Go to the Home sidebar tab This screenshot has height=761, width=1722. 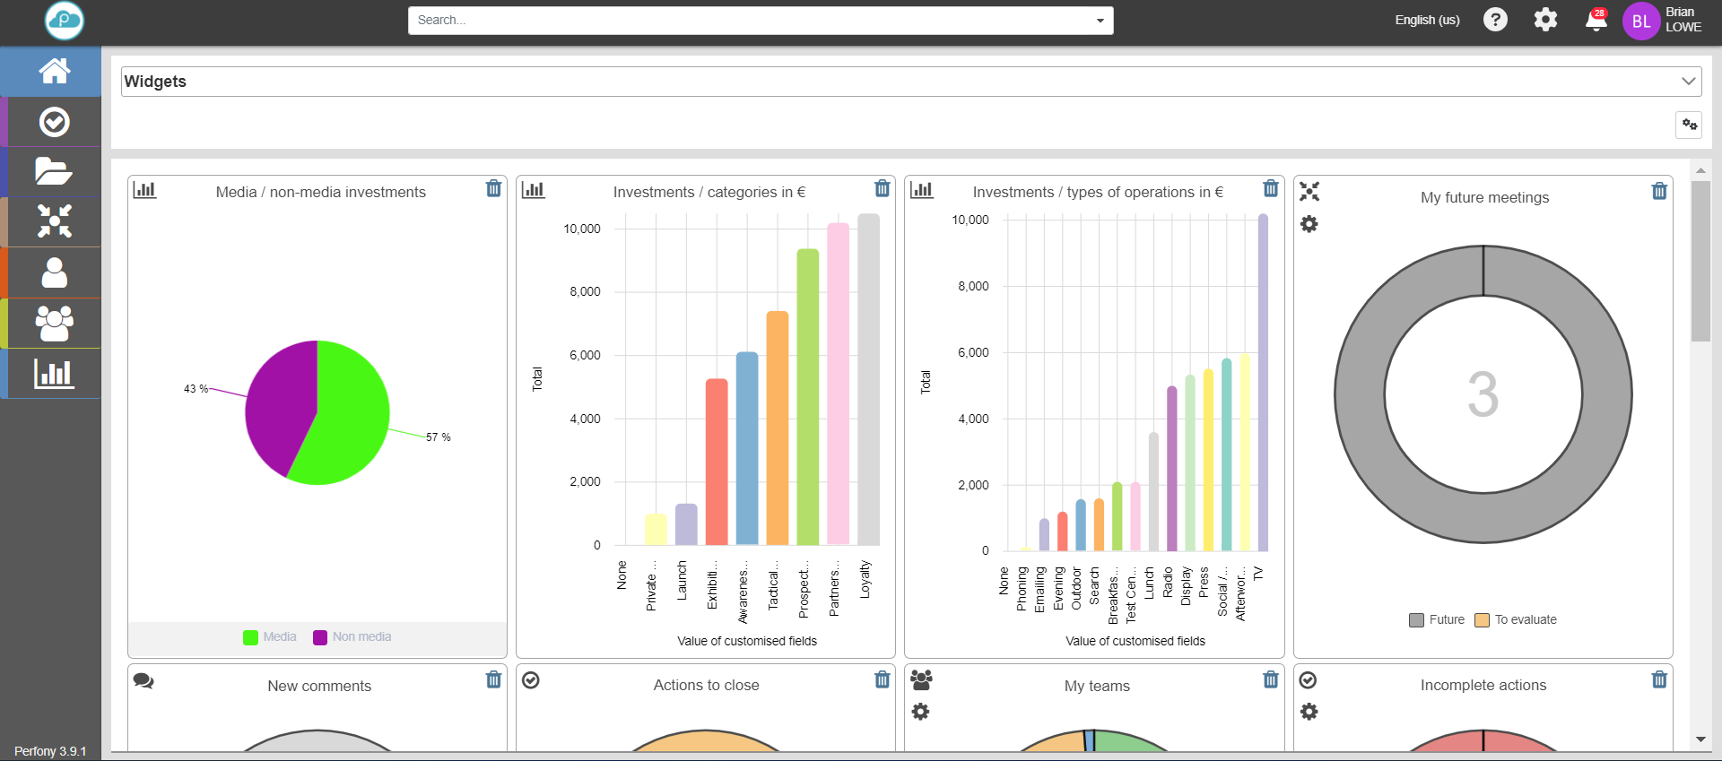[x=54, y=71]
